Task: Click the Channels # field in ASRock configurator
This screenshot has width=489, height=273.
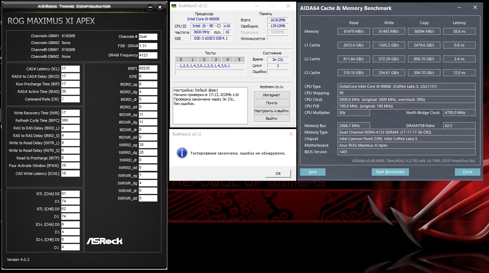Action: pos(148,37)
